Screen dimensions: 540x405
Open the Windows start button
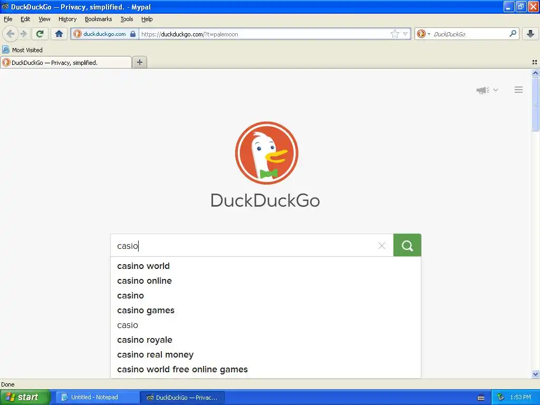pos(25,397)
